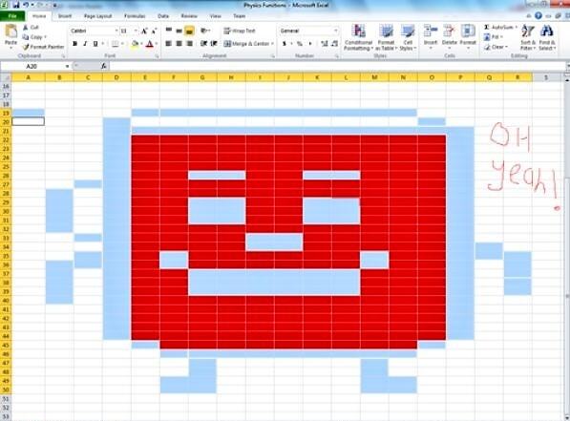The height and width of the screenshot is (421, 570).
Task: Click the highlighted bottom align icon
Action: pos(189,31)
